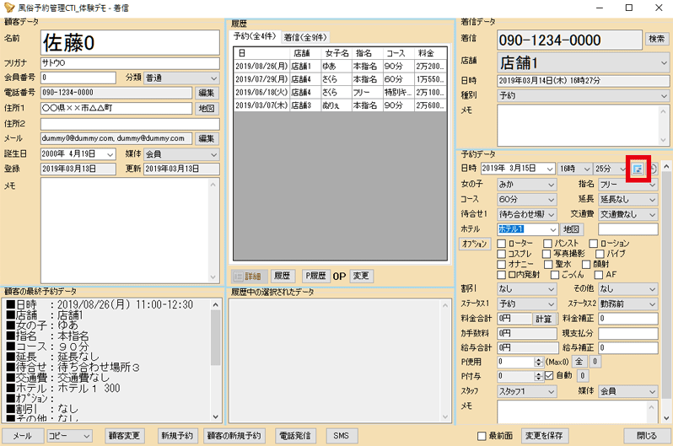This screenshot has height=446, width=673.
Task: Expand the コース dropdown showing 60分
Action: pyautogui.click(x=525, y=199)
